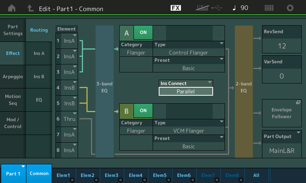Click the 2-band EQ block

[x=244, y=91]
